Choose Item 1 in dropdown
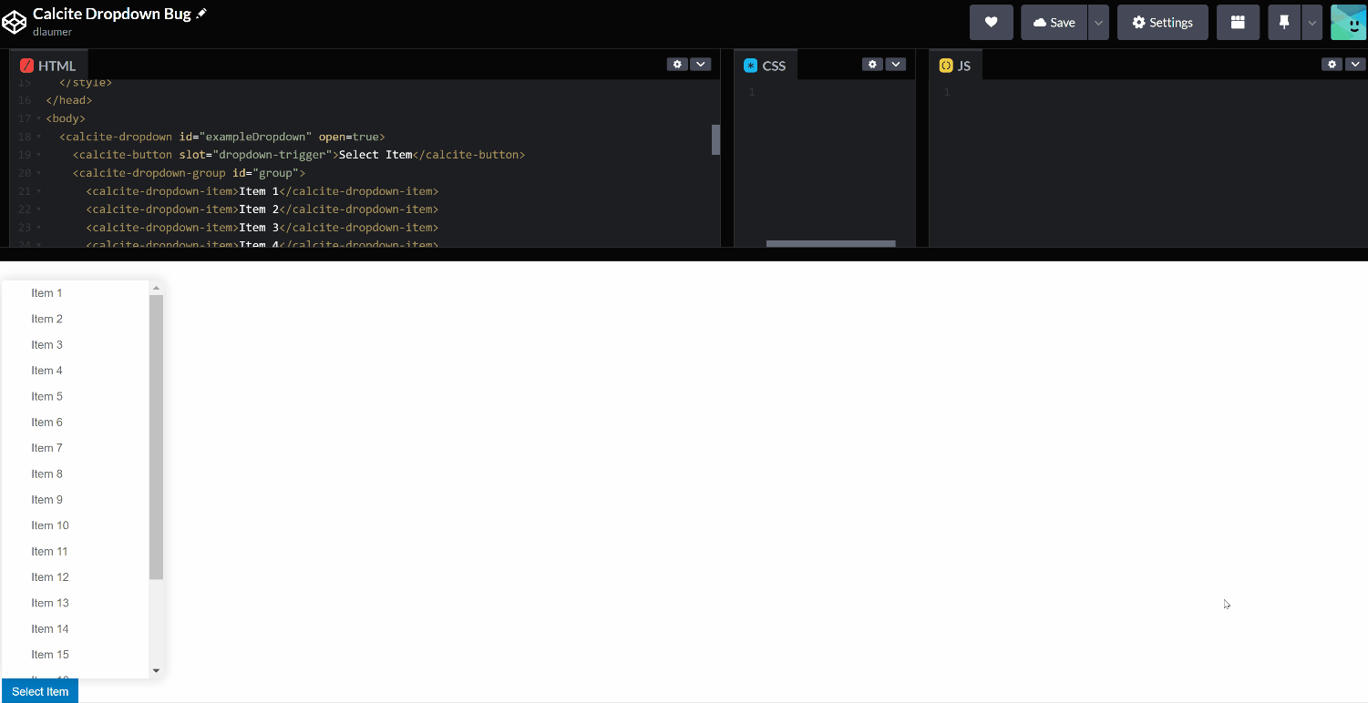 point(76,293)
